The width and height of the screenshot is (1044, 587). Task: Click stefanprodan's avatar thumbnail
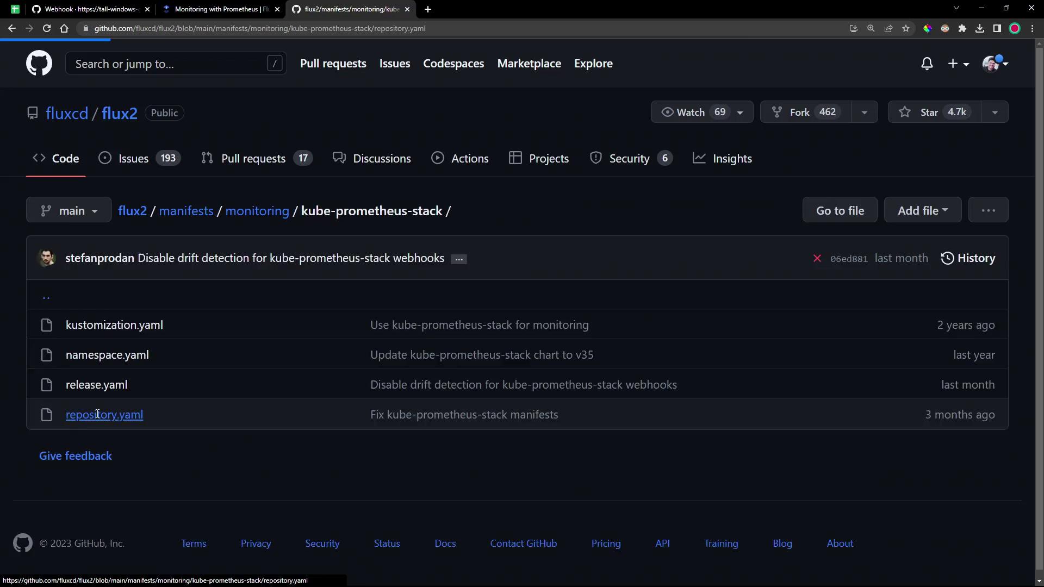[47, 258]
